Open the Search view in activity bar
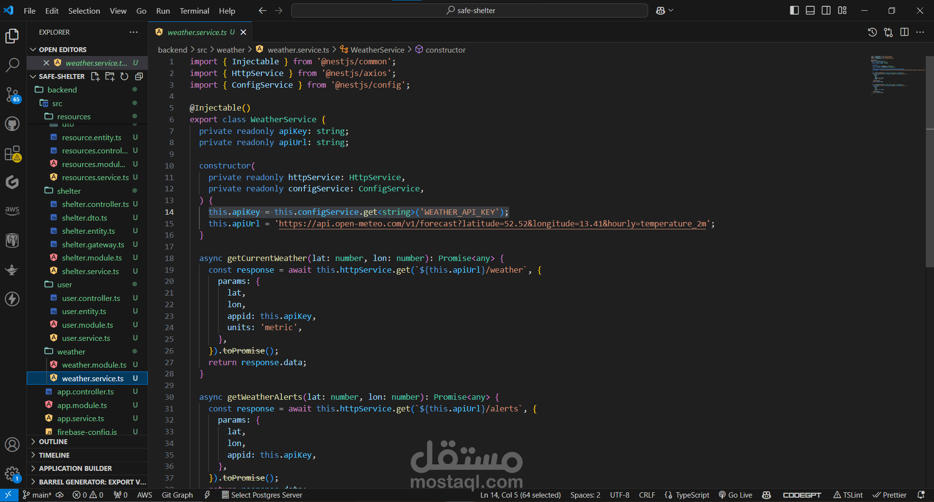This screenshot has width=934, height=502. coord(12,65)
